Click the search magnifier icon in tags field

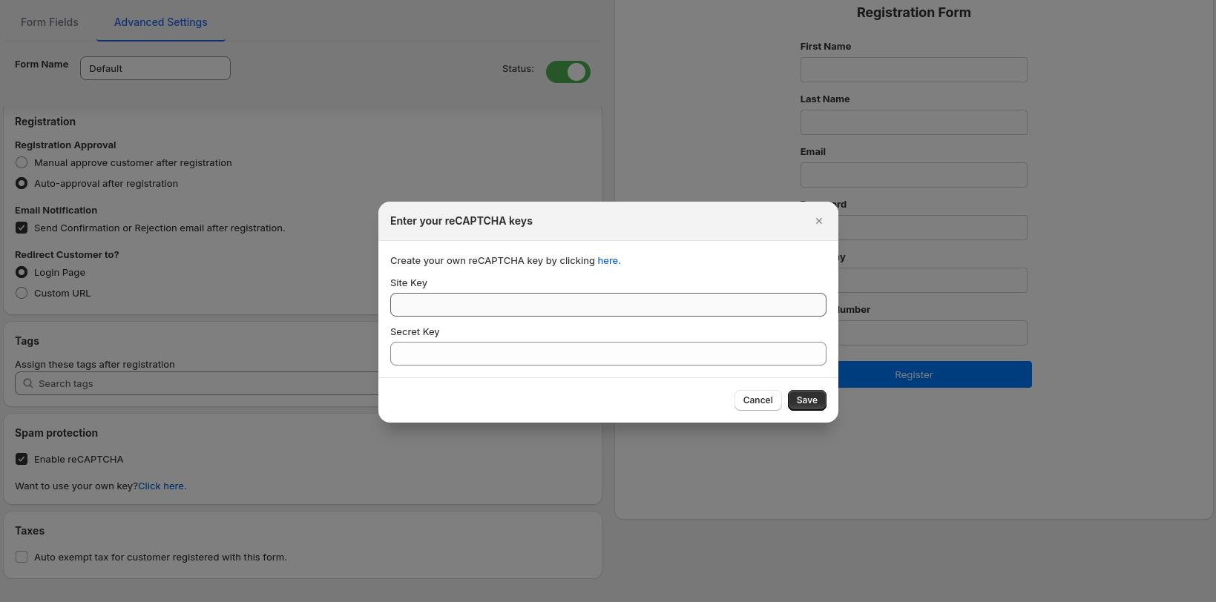(x=28, y=383)
